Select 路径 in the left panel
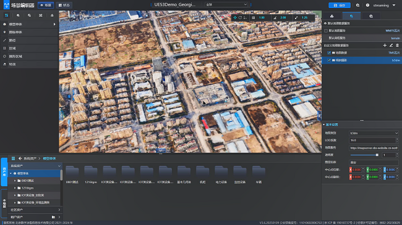Image resolution: width=402 pixels, height=225 pixels. tap(30, 40)
